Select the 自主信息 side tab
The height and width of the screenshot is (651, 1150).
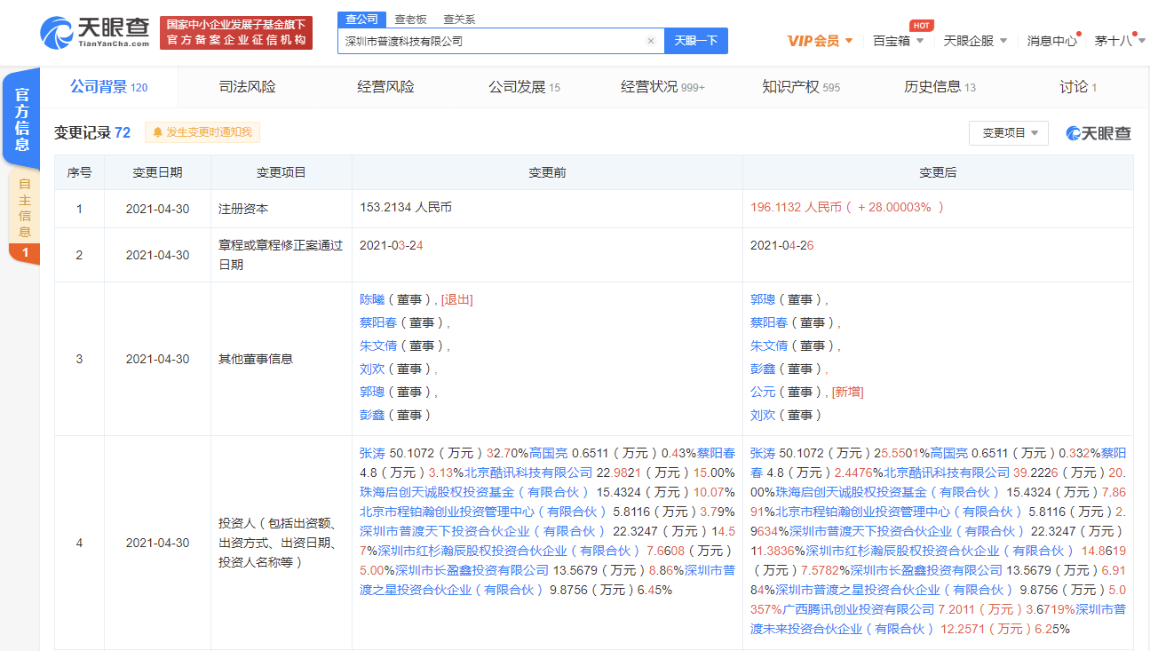click(24, 207)
